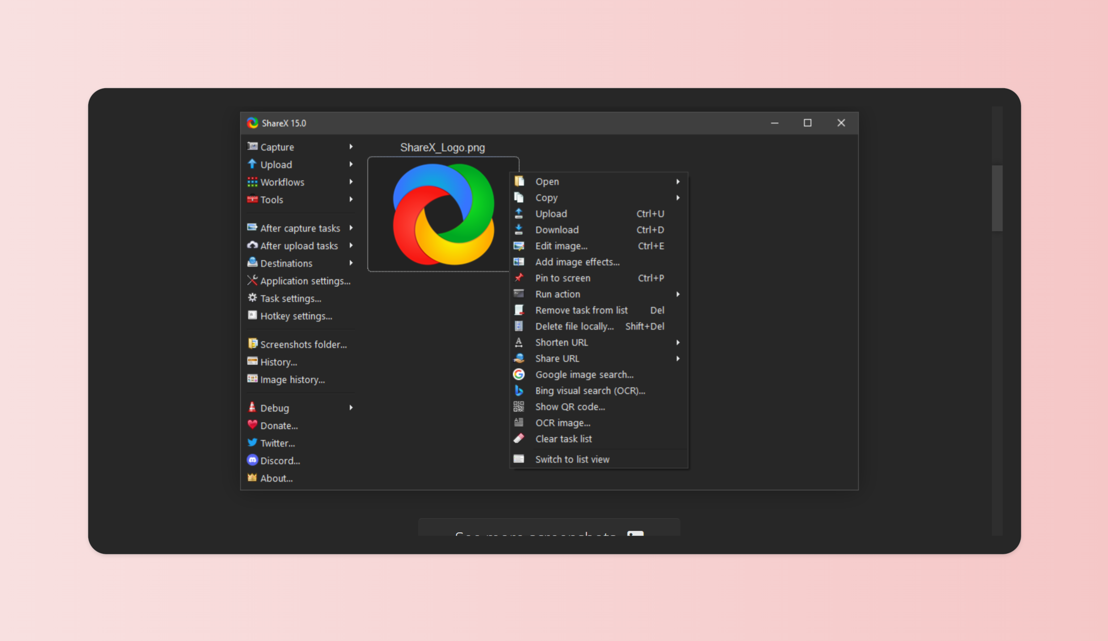Select Upload in the context menu
1108x641 pixels.
[599, 214]
